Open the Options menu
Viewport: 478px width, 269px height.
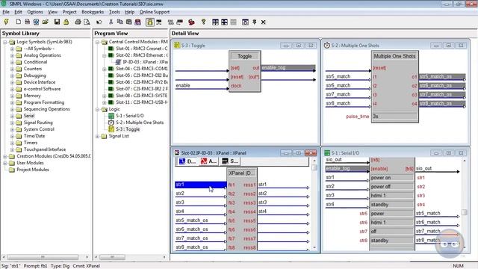[x=35, y=12]
